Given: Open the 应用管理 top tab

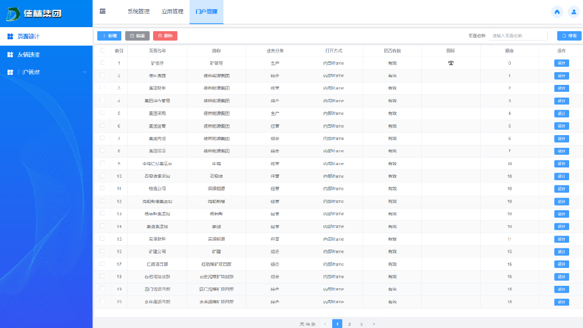Looking at the screenshot, I should (x=172, y=12).
